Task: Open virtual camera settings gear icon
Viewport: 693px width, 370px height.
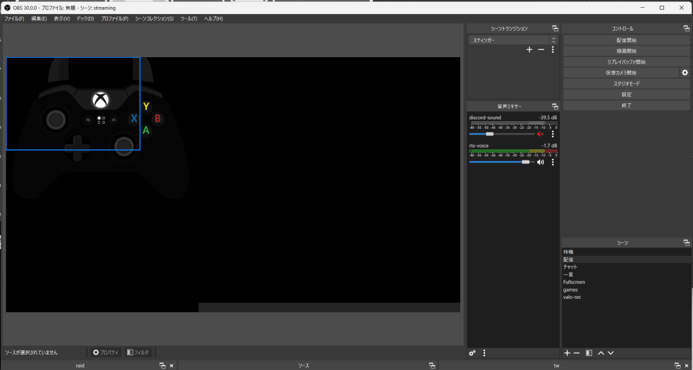Action: [x=685, y=73]
